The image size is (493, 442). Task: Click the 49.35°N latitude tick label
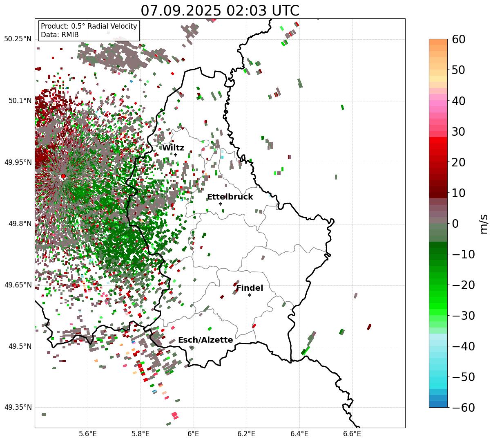[18, 407]
